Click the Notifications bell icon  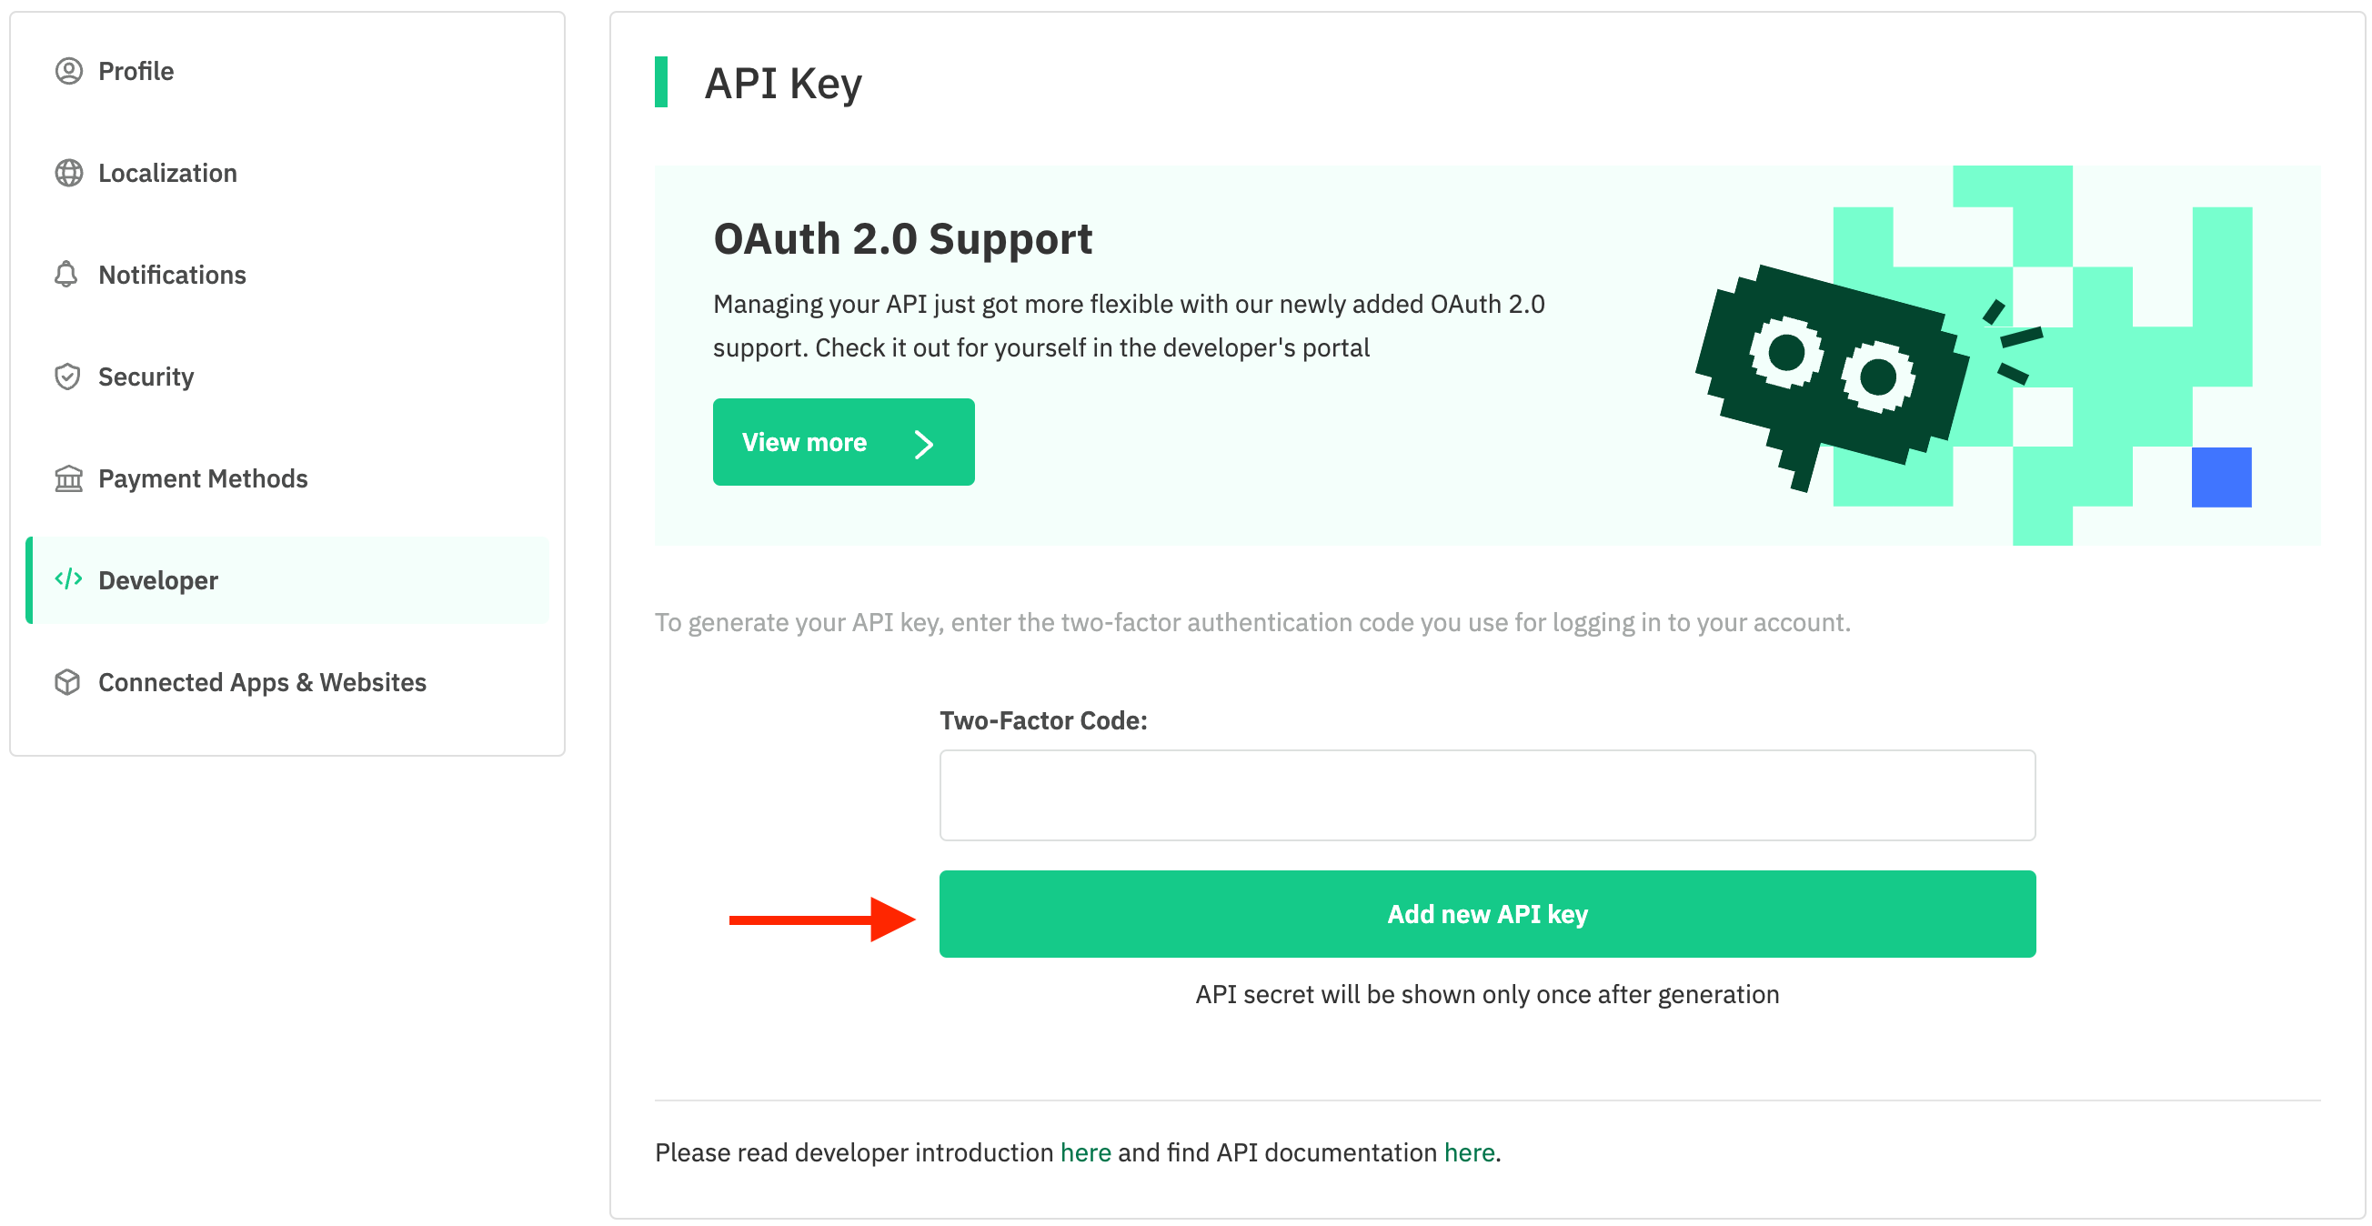(x=66, y=275)
